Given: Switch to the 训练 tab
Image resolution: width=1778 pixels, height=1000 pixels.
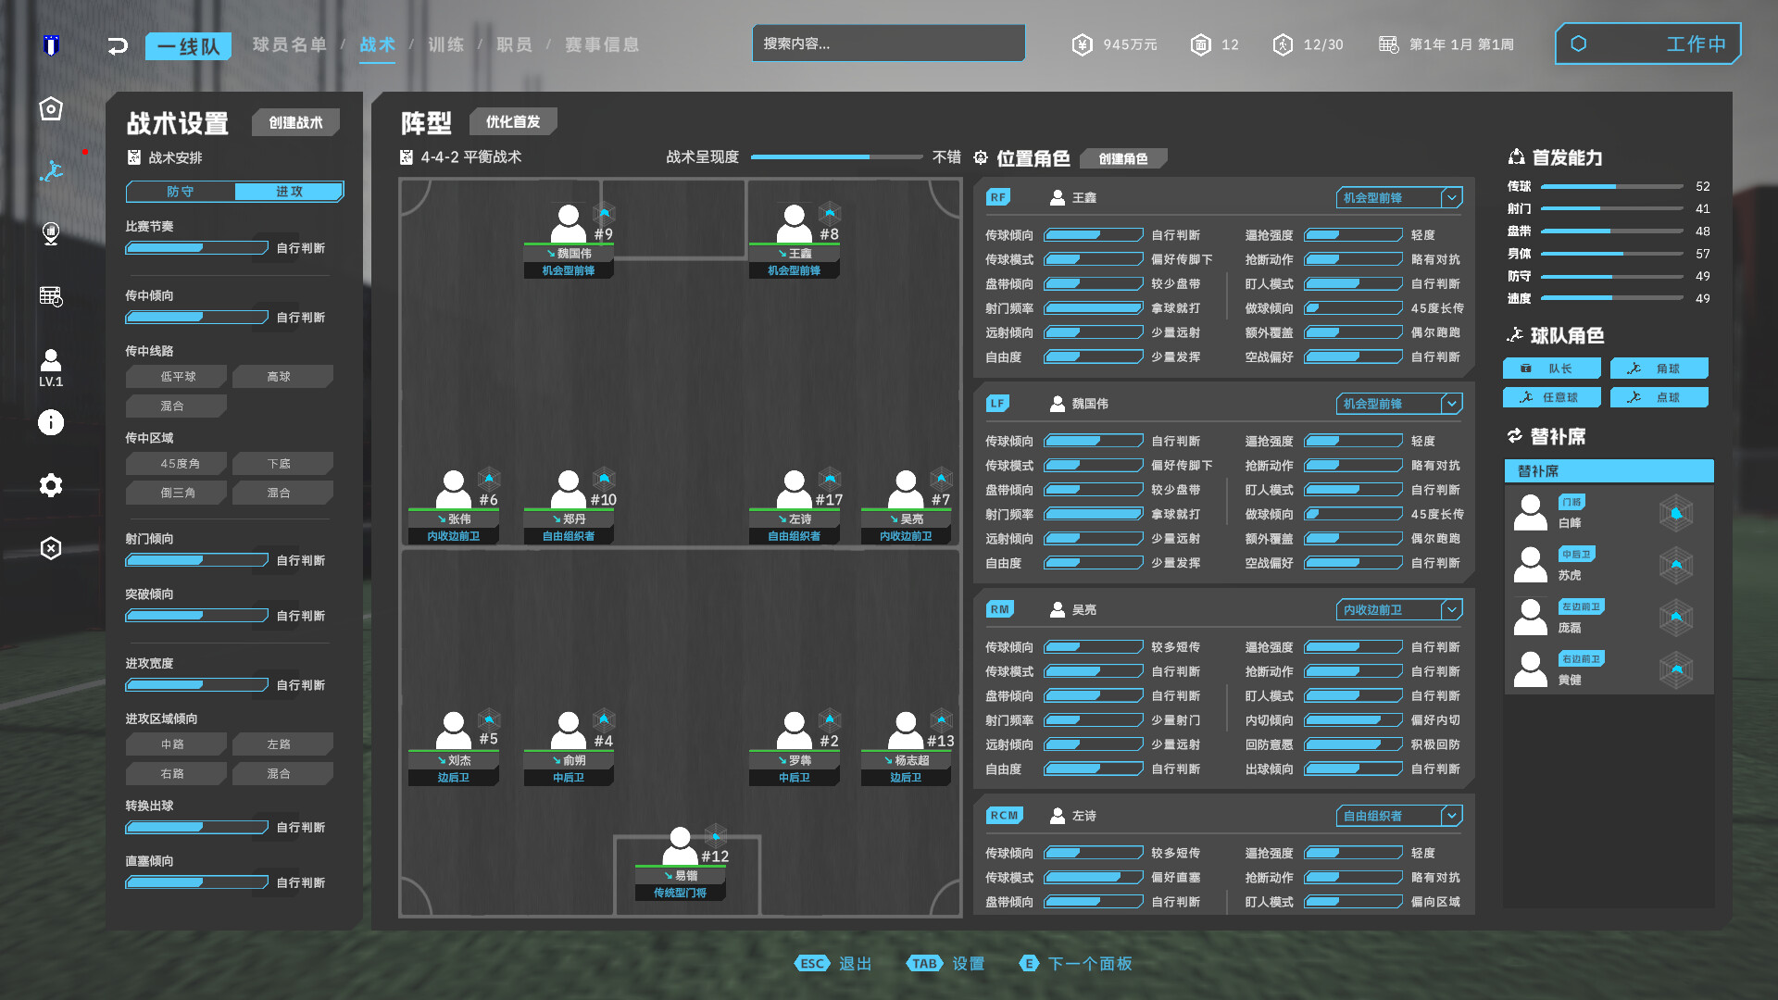Looking at the screenshot, I should click(444, 44).
